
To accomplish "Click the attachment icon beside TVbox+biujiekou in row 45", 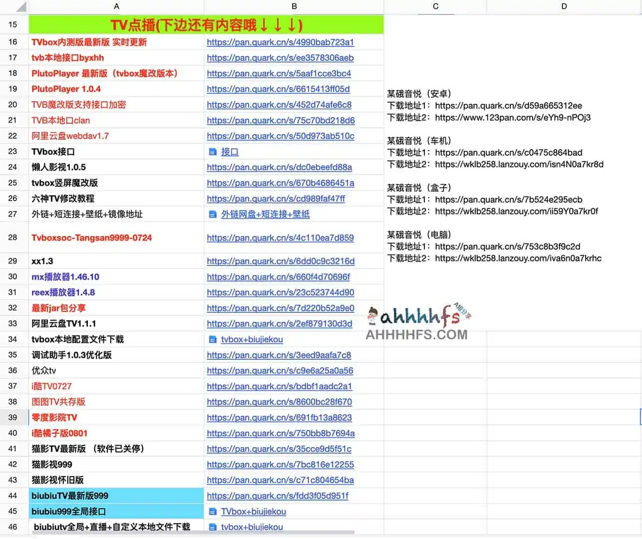I will coord(213,511).
